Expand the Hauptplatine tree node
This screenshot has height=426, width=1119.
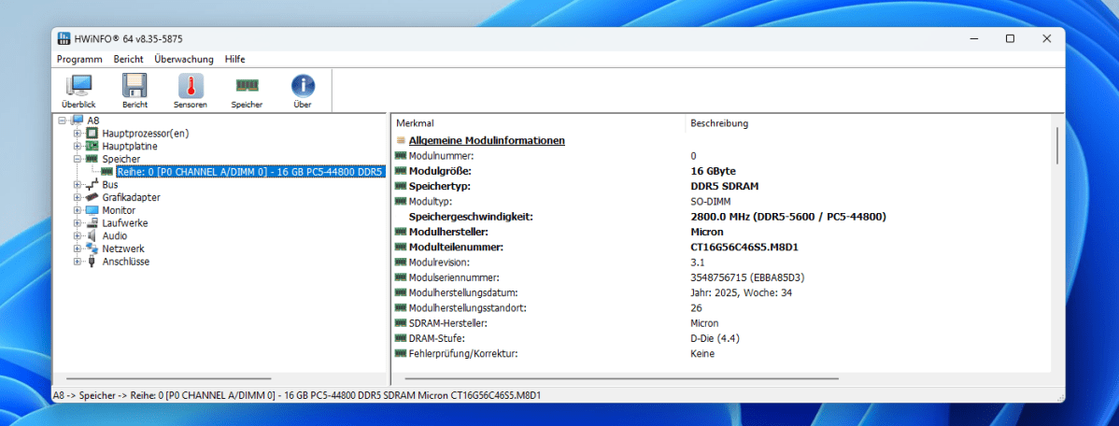click(78, 147)
